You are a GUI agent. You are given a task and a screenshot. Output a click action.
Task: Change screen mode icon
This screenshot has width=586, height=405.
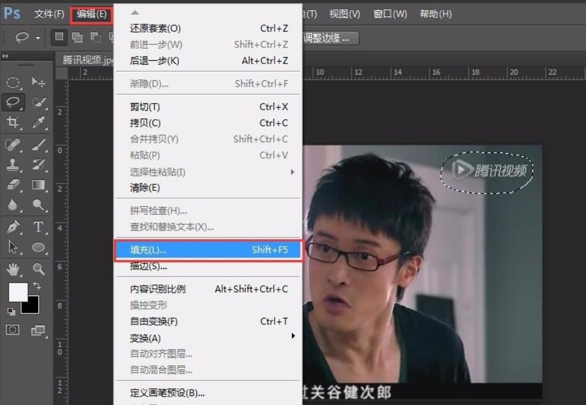[38, 330]
